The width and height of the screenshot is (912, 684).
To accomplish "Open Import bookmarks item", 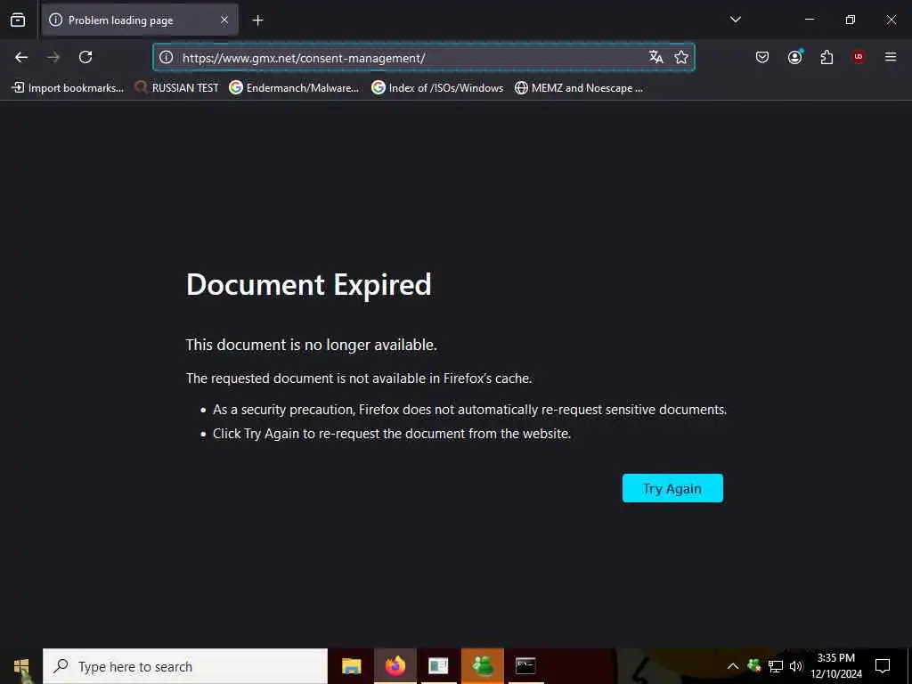I will point(68,88).
